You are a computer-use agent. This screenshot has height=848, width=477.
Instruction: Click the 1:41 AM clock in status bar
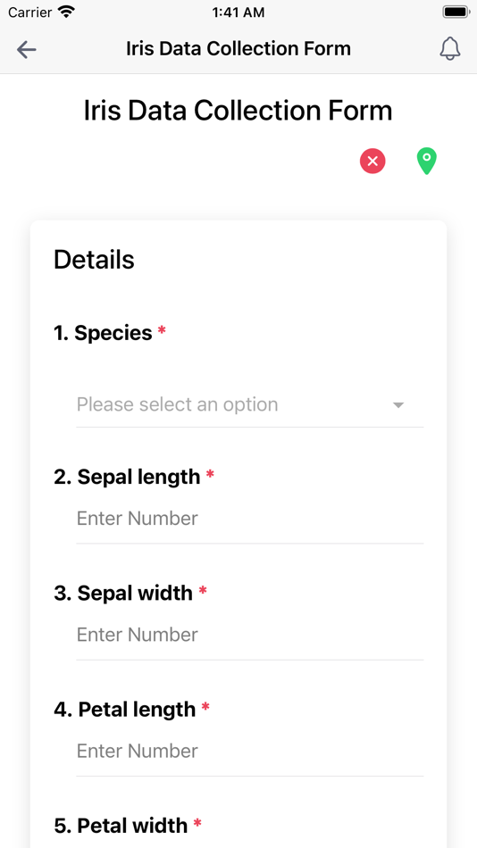pyautogui.click(x=238, y=12)
